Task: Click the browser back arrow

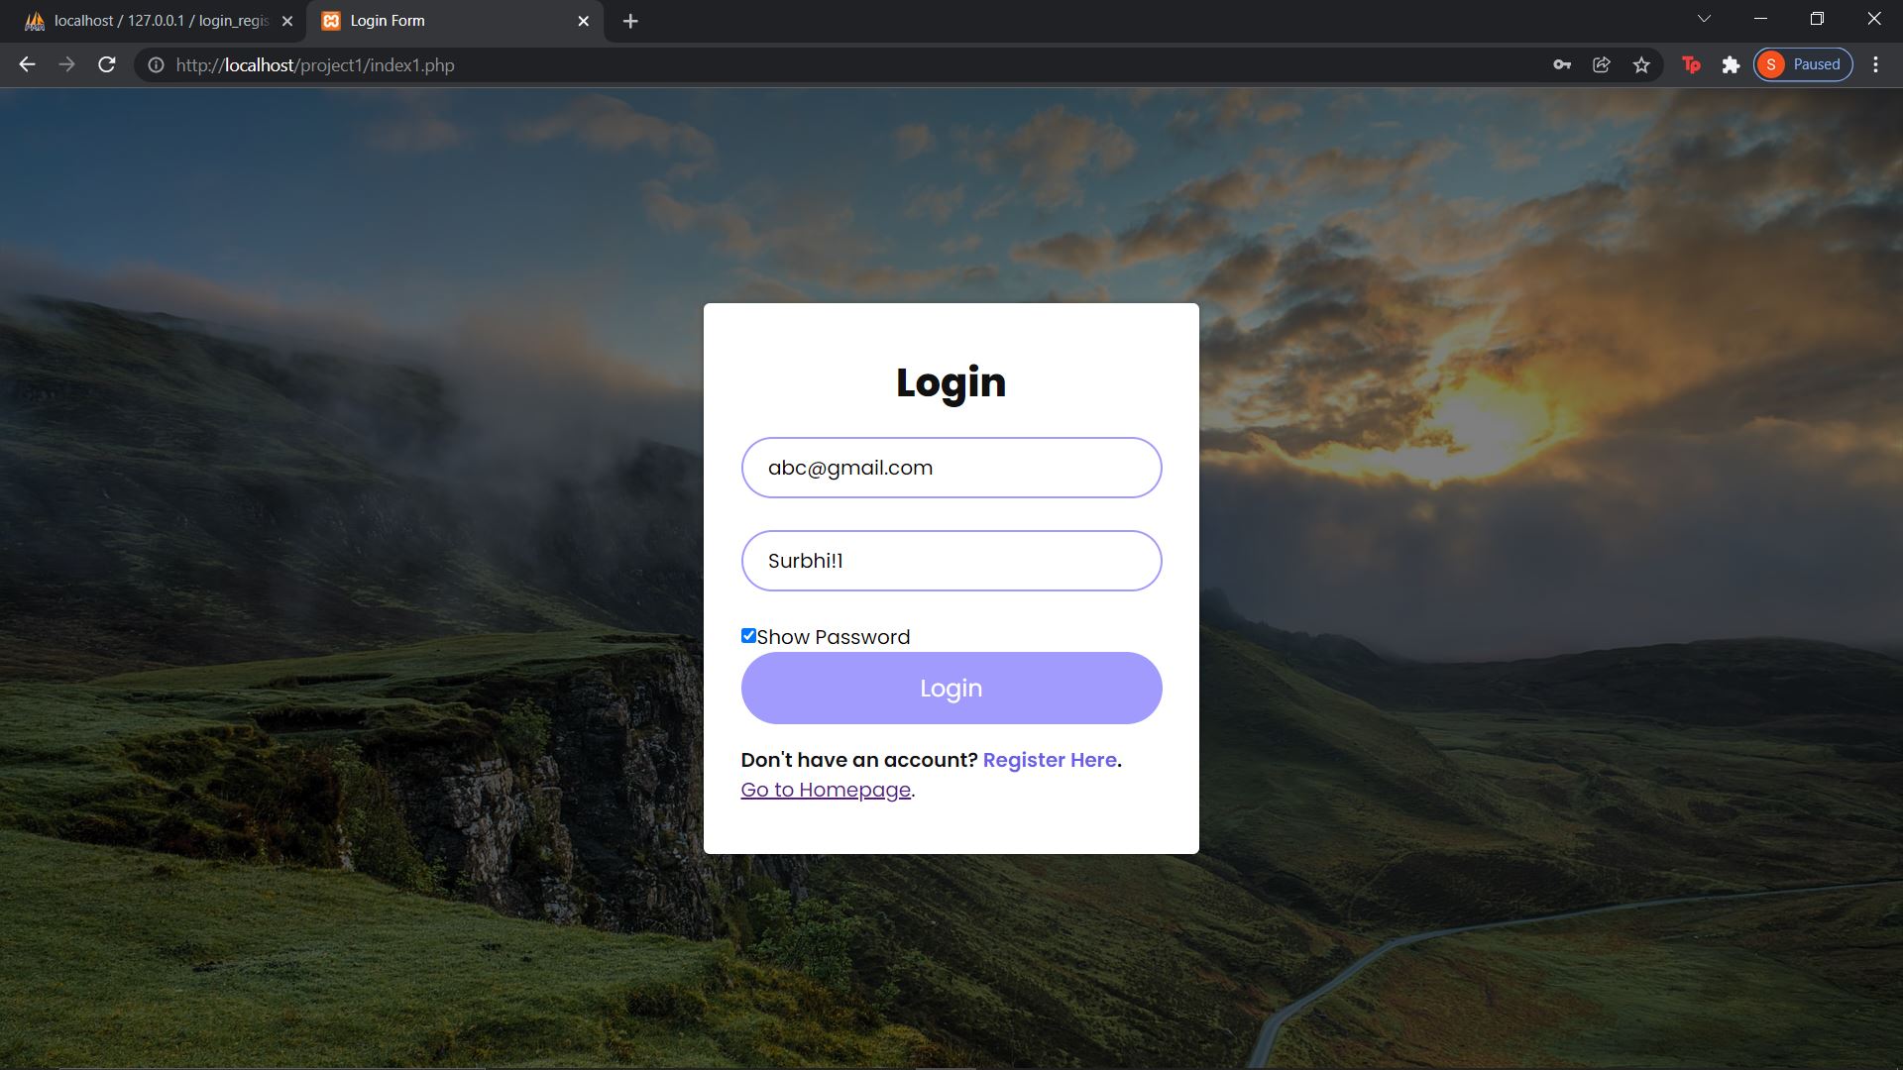Action: click(x=26, y=64)
